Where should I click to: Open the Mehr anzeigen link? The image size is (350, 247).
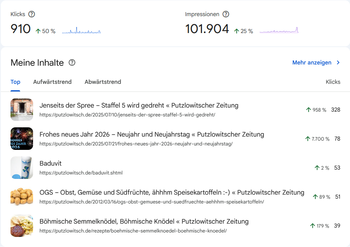(312, 63)
